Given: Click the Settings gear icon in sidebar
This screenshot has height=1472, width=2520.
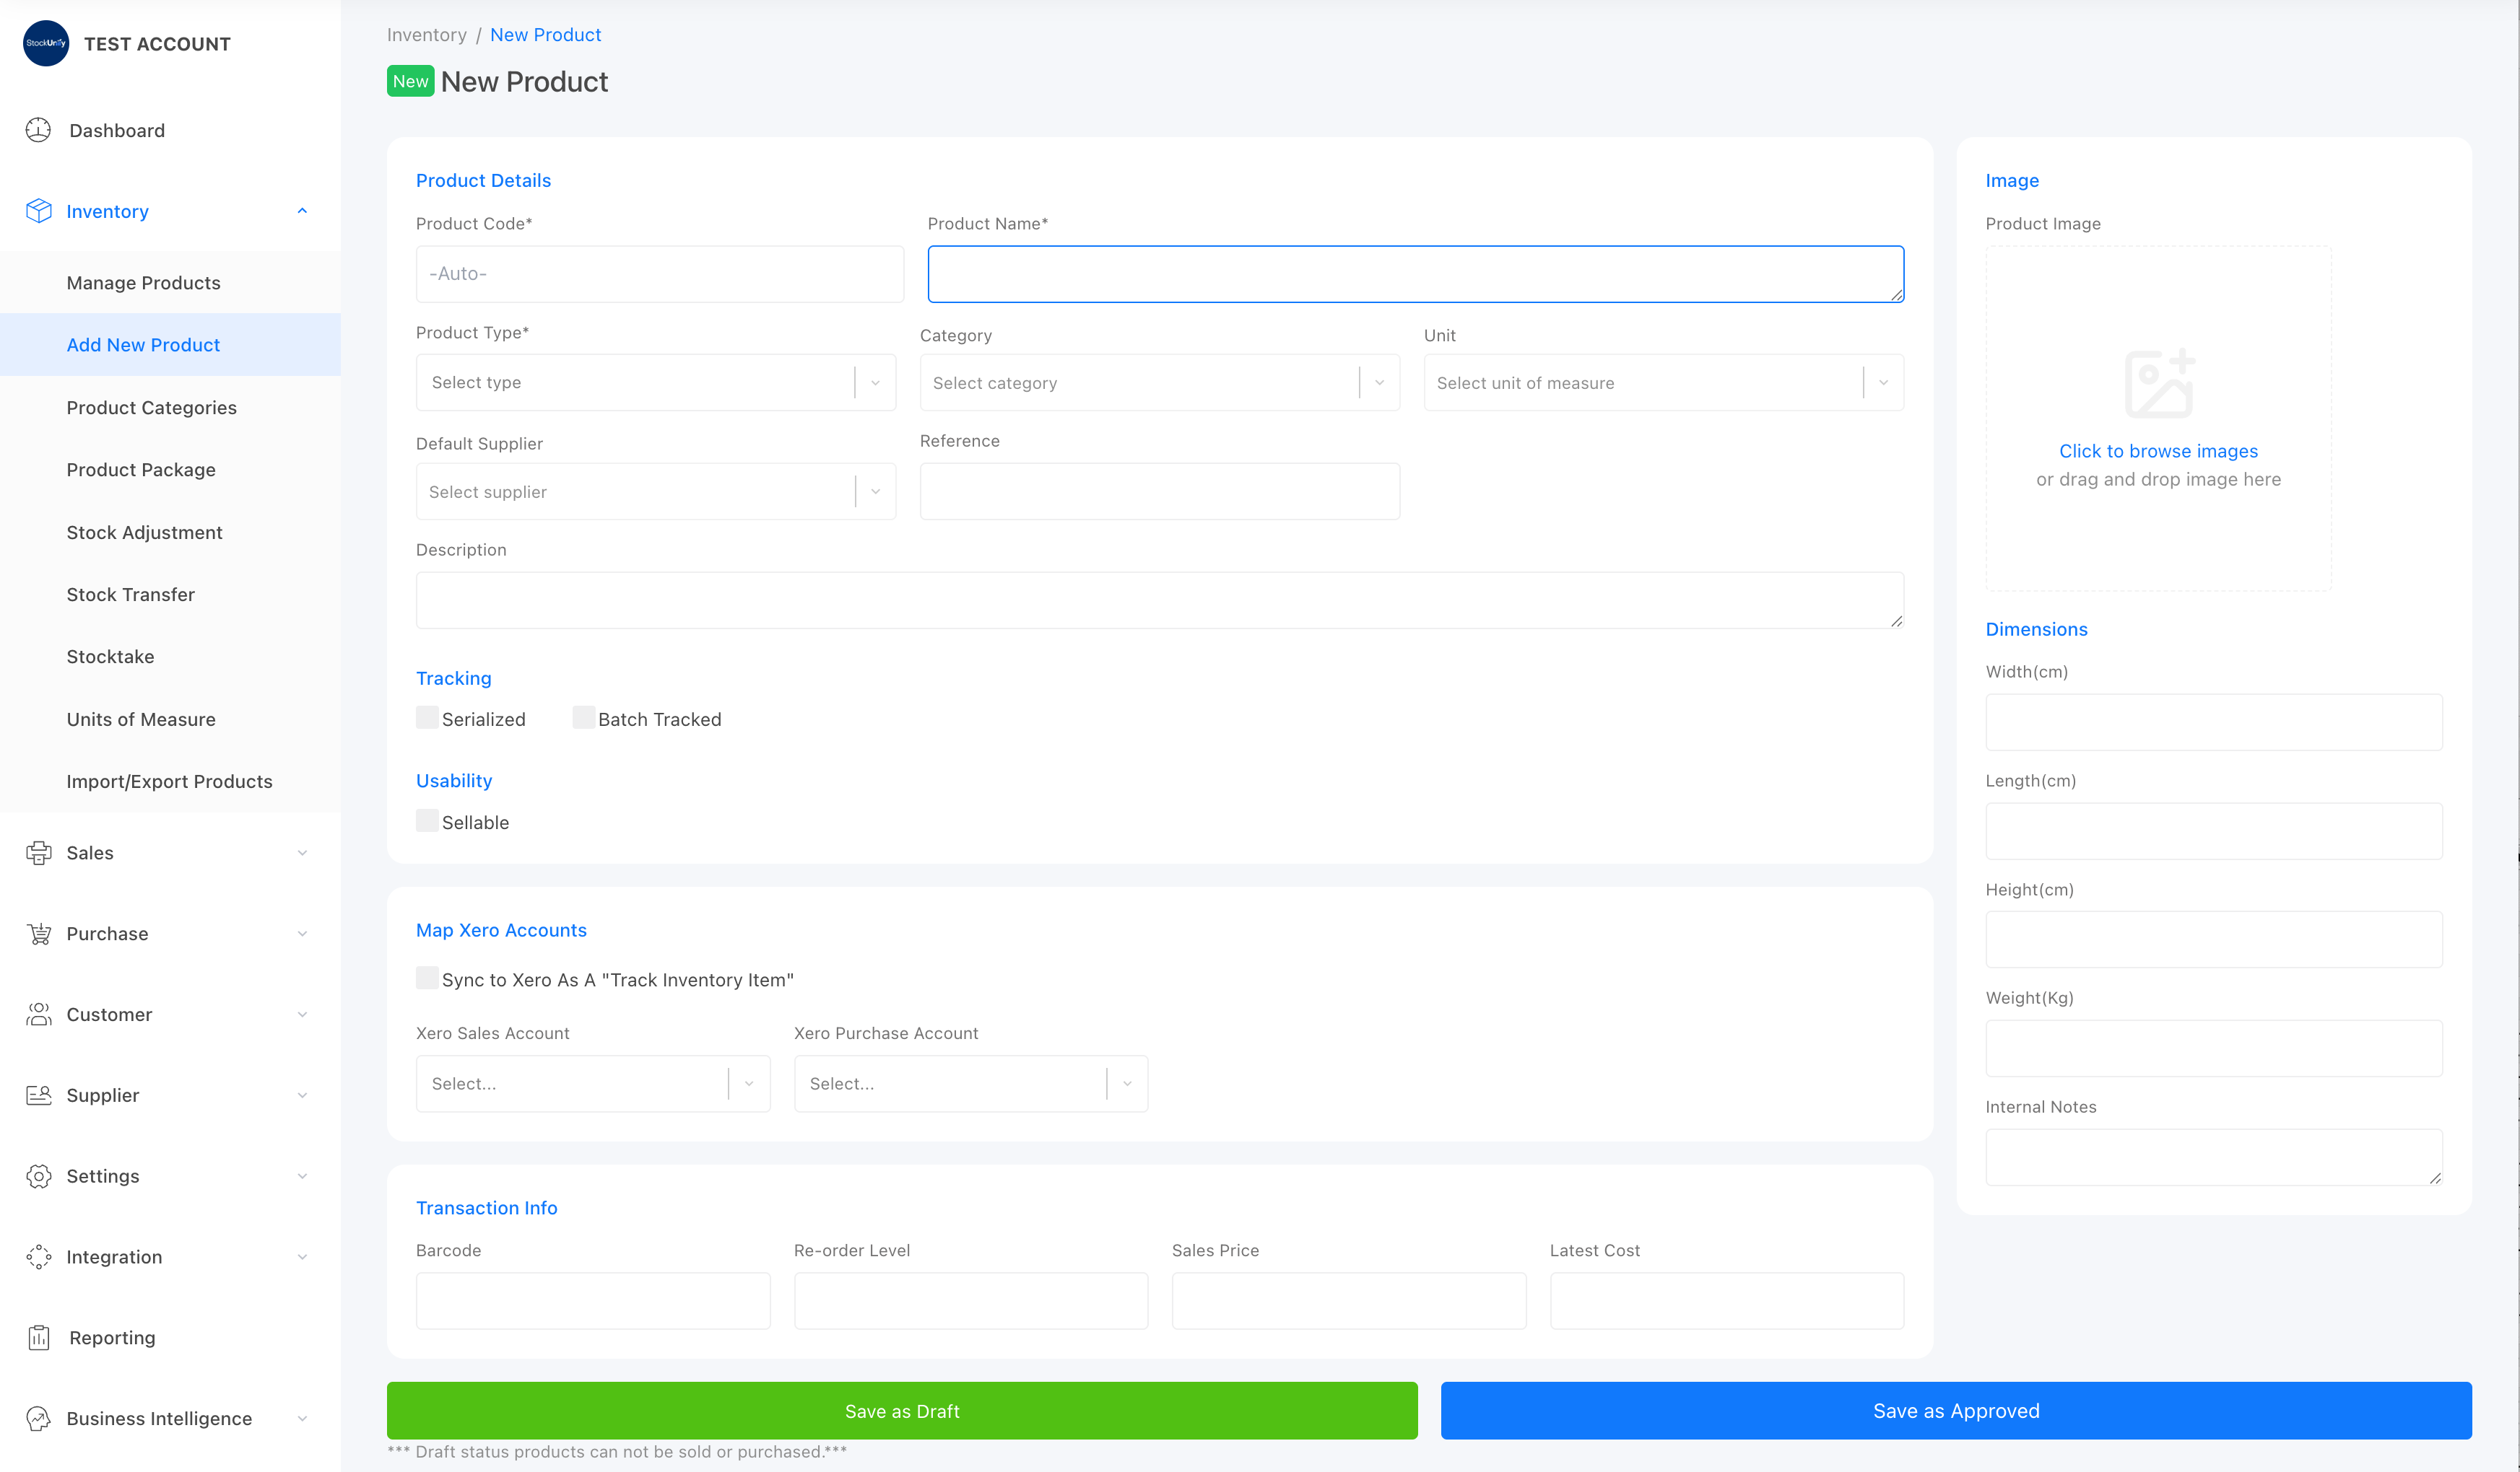Looking at the screenshot, I should point(38,1176).
